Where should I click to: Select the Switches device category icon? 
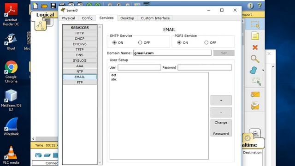pos(47,155)
